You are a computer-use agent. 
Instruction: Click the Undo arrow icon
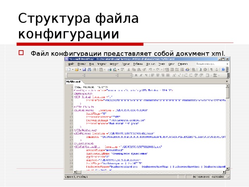coord(150,69)
